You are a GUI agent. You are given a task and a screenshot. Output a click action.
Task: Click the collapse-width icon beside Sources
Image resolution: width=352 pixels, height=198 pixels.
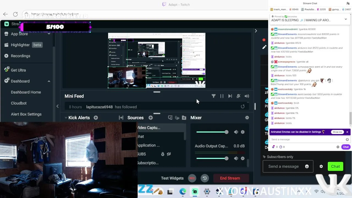point(121,118)
